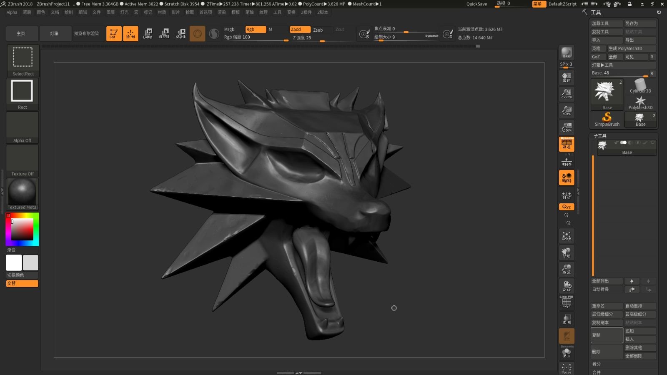Open the 灯箱 lightbox button

55,33
